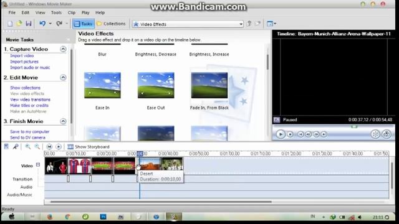Open the Views dropdown button

coord(271,24)
